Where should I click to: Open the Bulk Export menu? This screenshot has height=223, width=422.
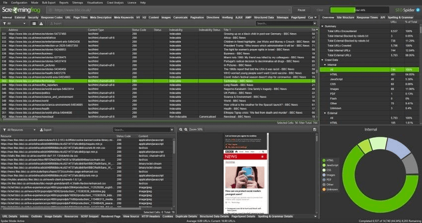[x=49, y=3]
